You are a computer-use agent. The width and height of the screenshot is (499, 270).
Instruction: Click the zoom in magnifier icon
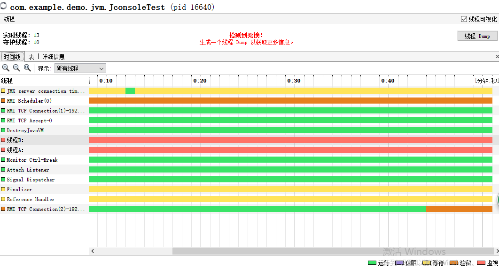point(6,67)
